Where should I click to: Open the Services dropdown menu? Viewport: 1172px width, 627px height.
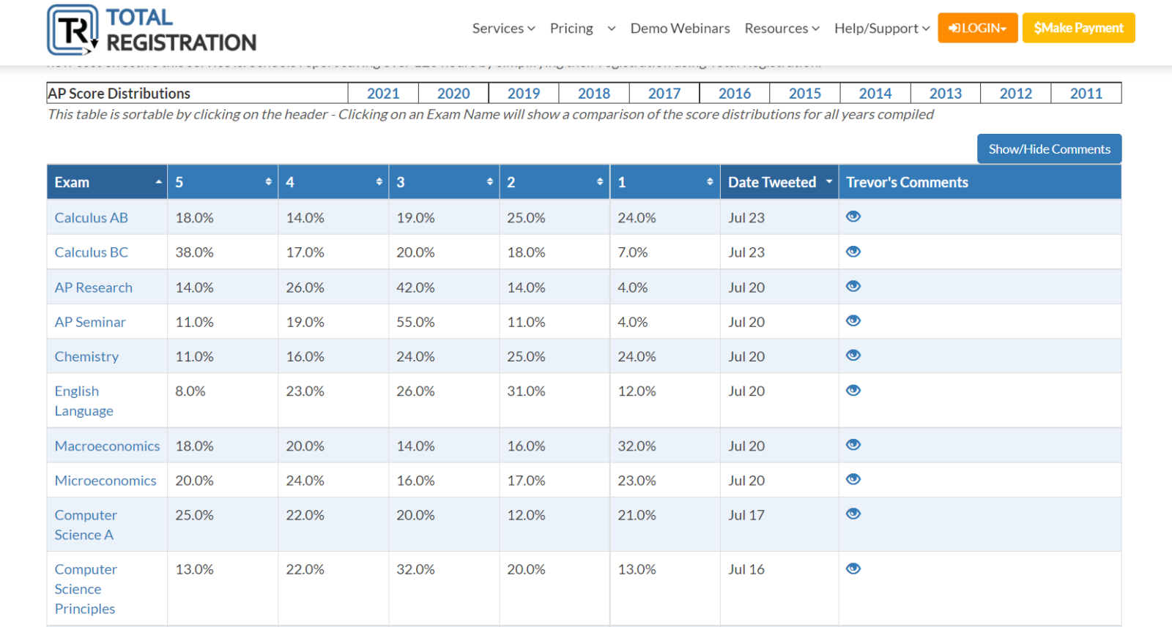503,29
